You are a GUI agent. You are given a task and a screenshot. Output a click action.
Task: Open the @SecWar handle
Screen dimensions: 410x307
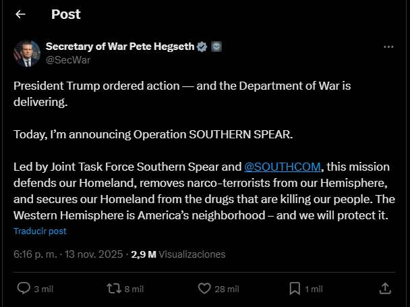point(67,59)
